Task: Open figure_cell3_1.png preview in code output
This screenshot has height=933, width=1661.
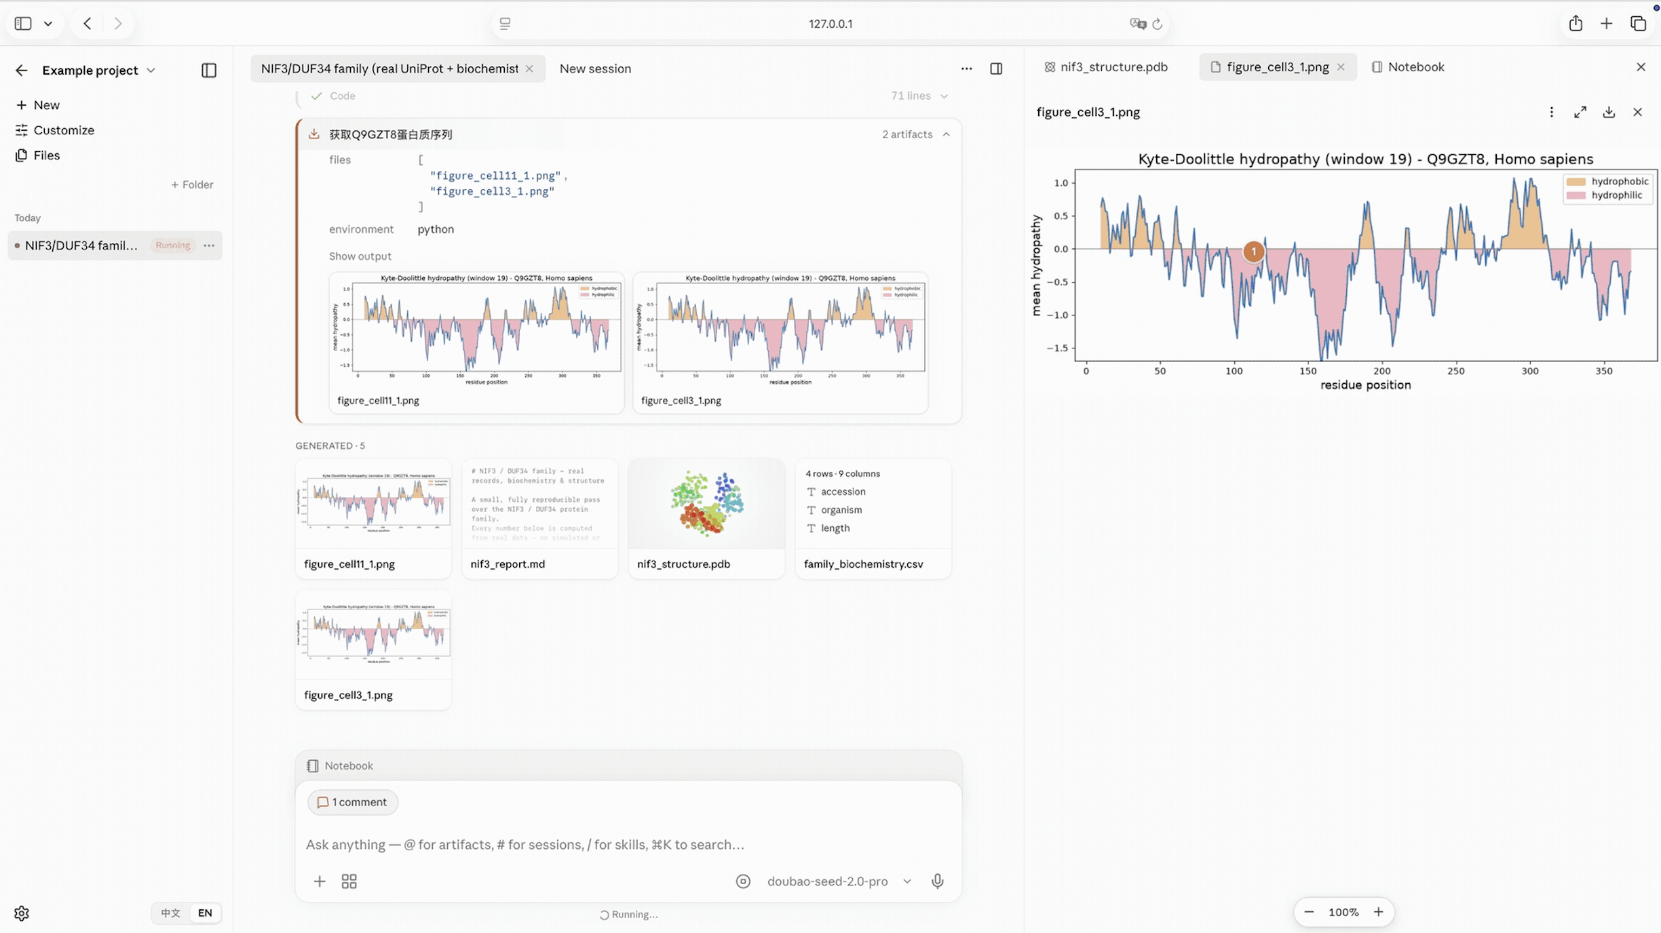Action: point(780,342)
